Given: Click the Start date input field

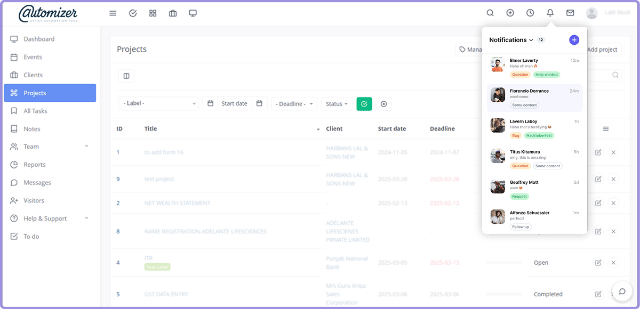Looking at the screenshot, I should coord(234,104).
